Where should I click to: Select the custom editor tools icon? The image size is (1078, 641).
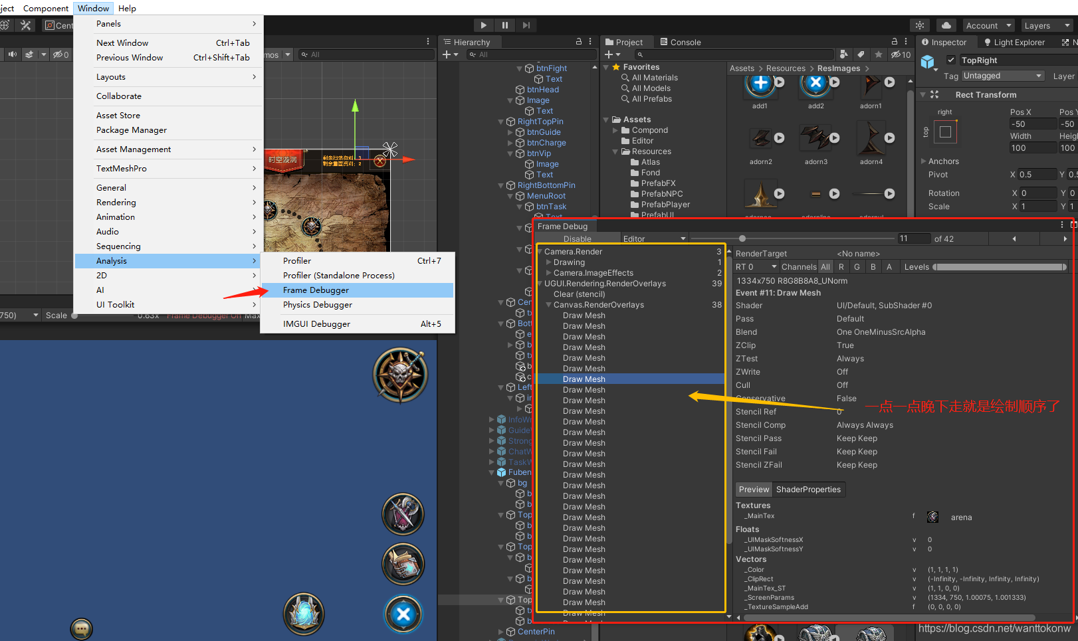(26, 25)
